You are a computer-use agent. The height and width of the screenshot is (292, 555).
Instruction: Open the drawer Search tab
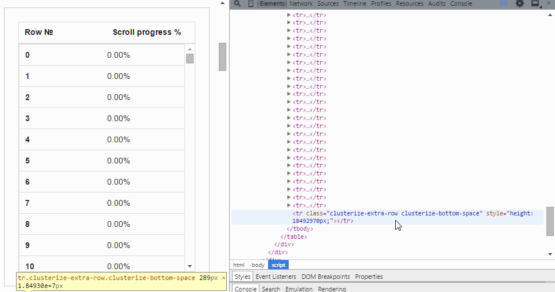(x=271, y=289)
